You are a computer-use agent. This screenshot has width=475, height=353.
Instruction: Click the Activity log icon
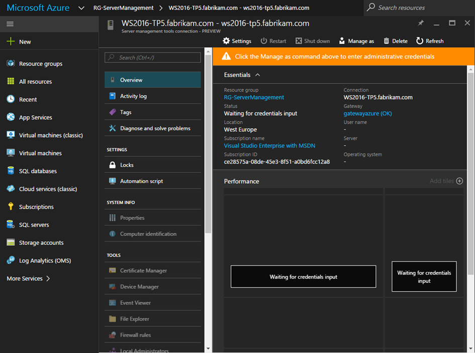click(113, 96)
